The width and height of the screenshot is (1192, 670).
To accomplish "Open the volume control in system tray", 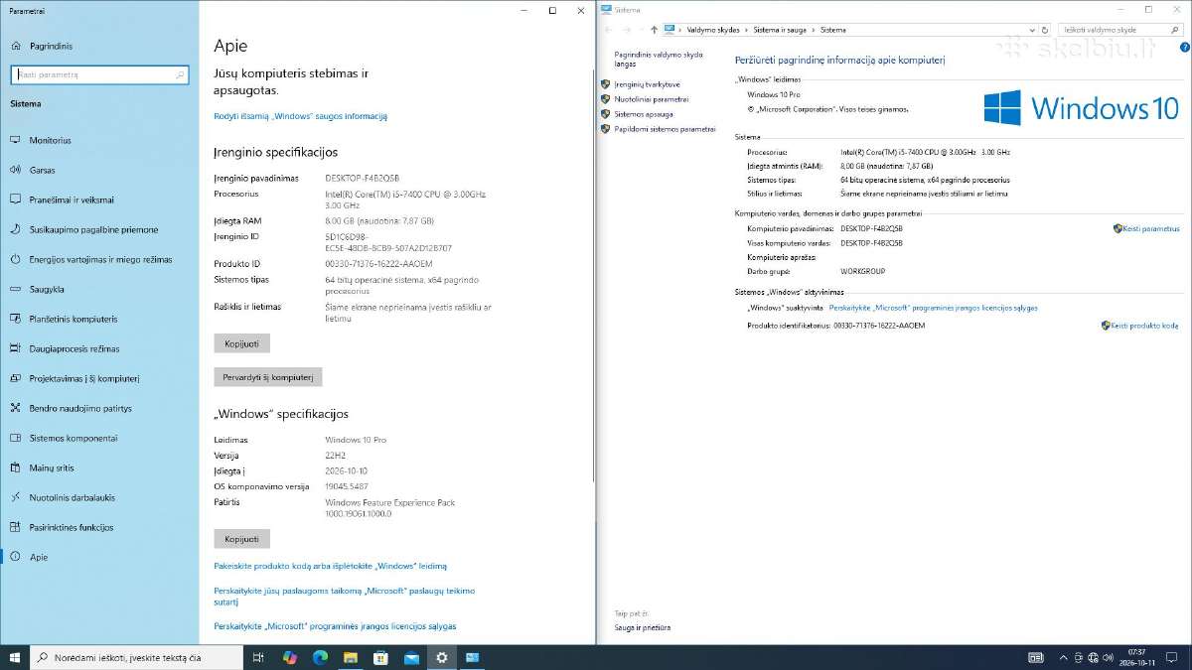I will click(x=1109, y=657).
